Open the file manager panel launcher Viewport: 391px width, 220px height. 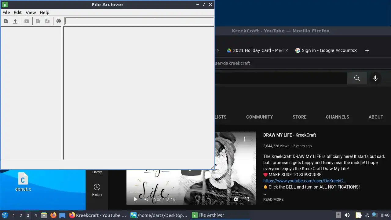click(x=44, y=215)
